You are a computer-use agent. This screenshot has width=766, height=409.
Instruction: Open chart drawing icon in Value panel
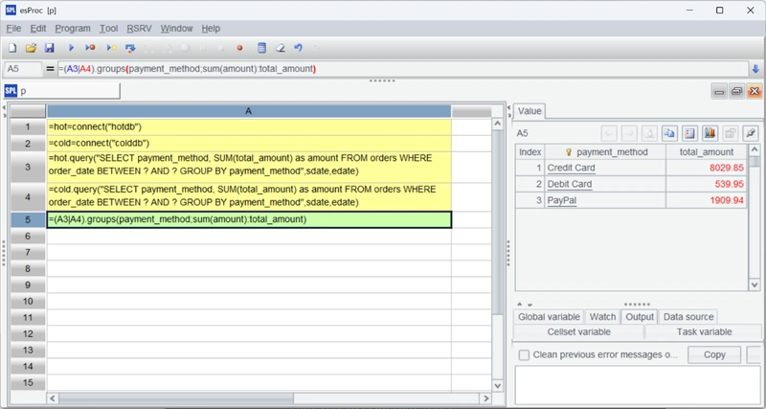[x=710, y=133]
